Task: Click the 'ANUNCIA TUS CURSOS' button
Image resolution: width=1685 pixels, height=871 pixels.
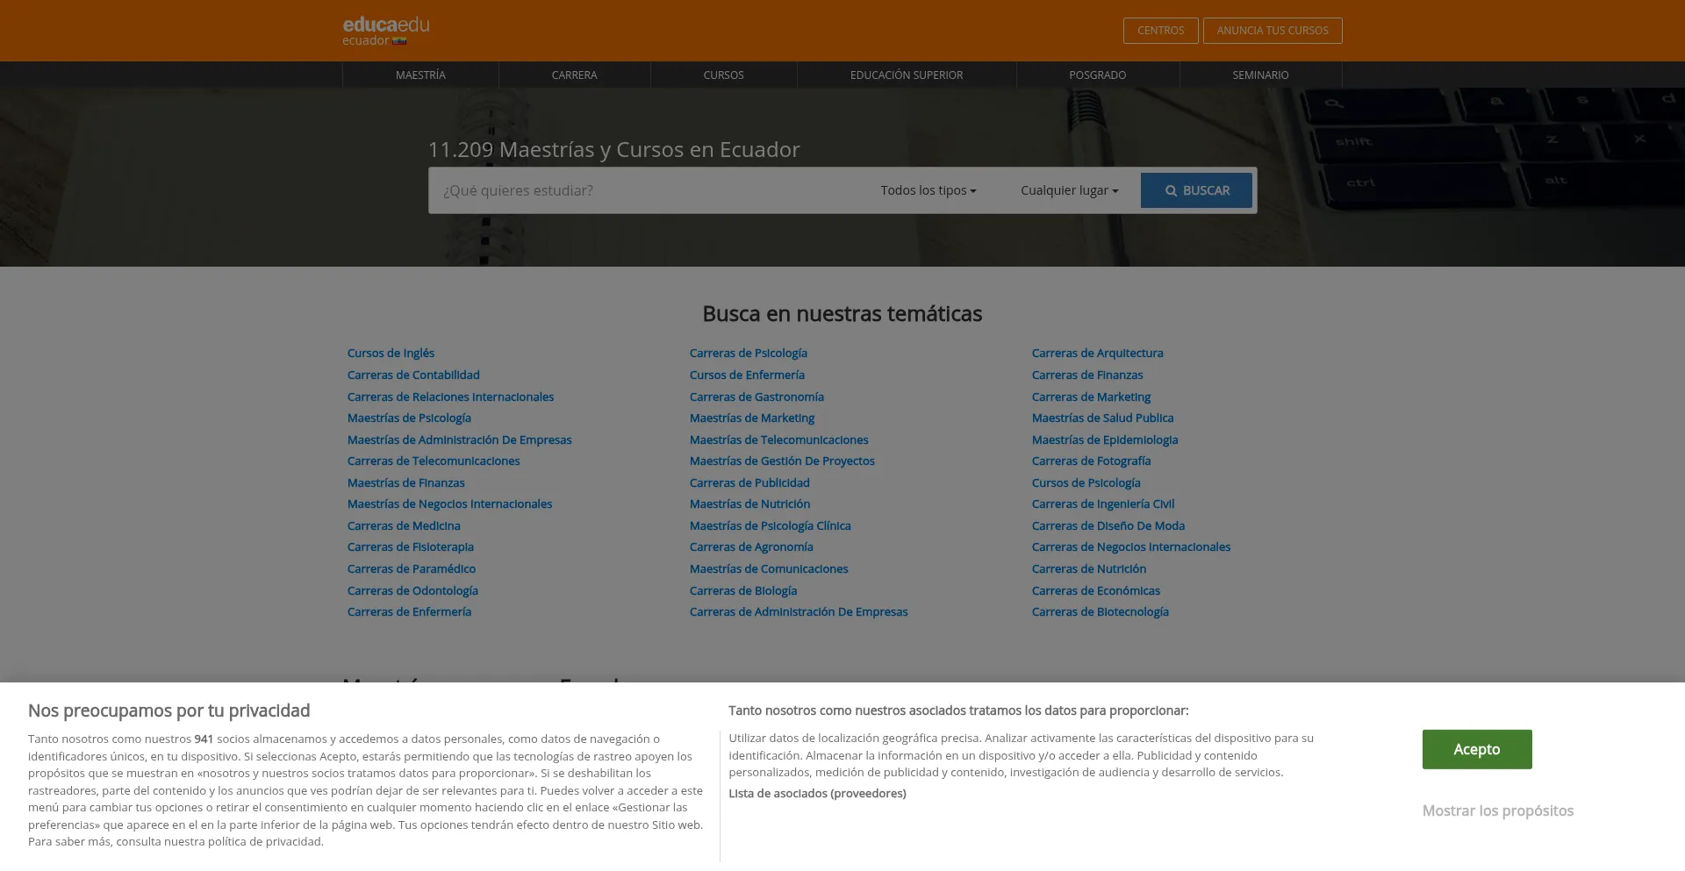Action: coord(1272,31)
